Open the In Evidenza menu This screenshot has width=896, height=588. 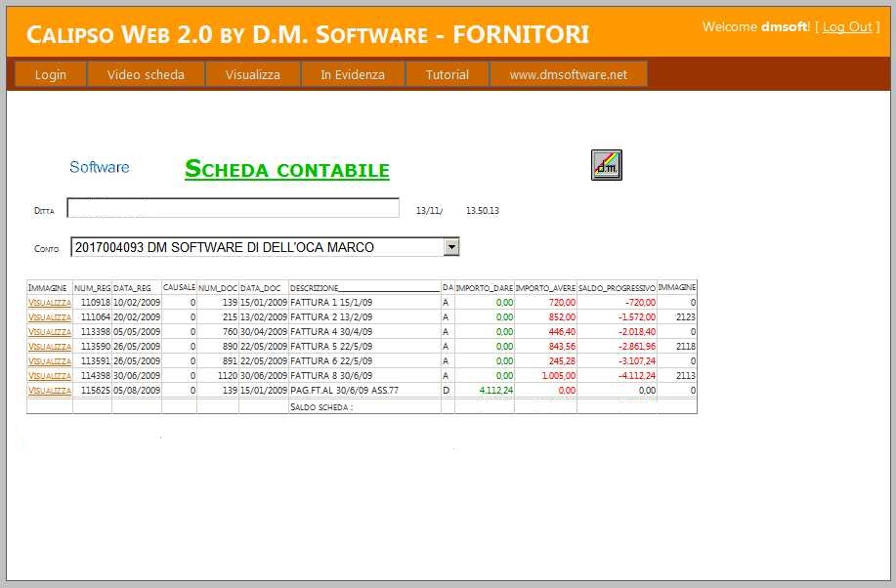pyautogui.click(x=353, y=75)
